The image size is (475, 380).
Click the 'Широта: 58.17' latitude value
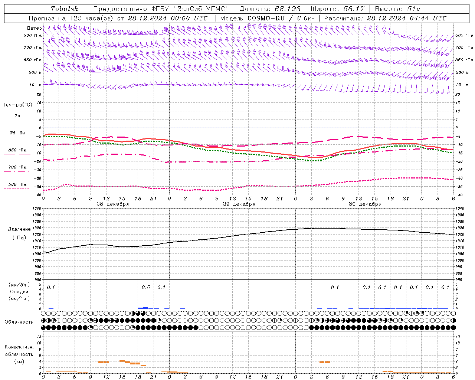coord(338,9)
